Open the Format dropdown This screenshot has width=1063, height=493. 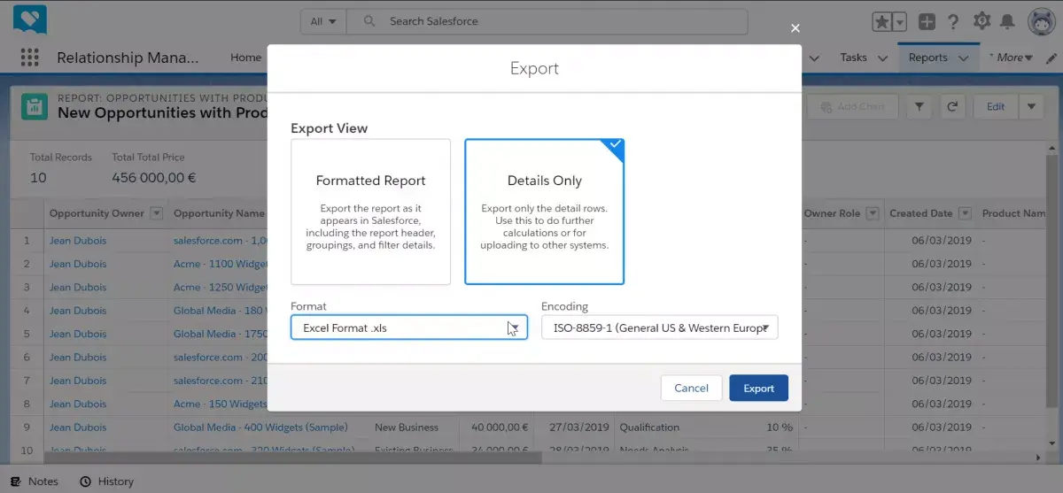pos(409,327)
